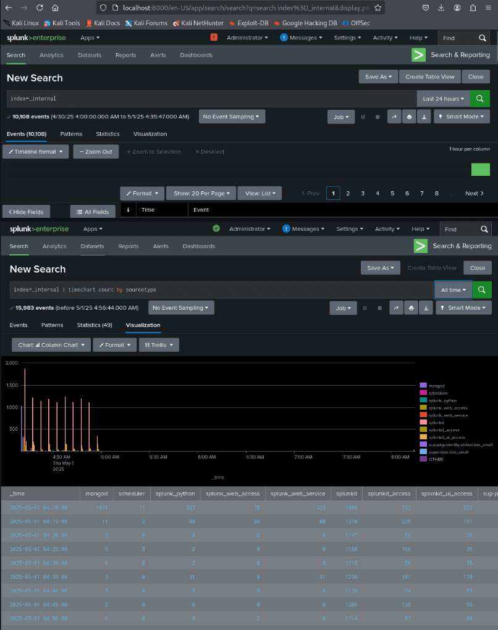Export the 15,983 events search results

(426, 308)
